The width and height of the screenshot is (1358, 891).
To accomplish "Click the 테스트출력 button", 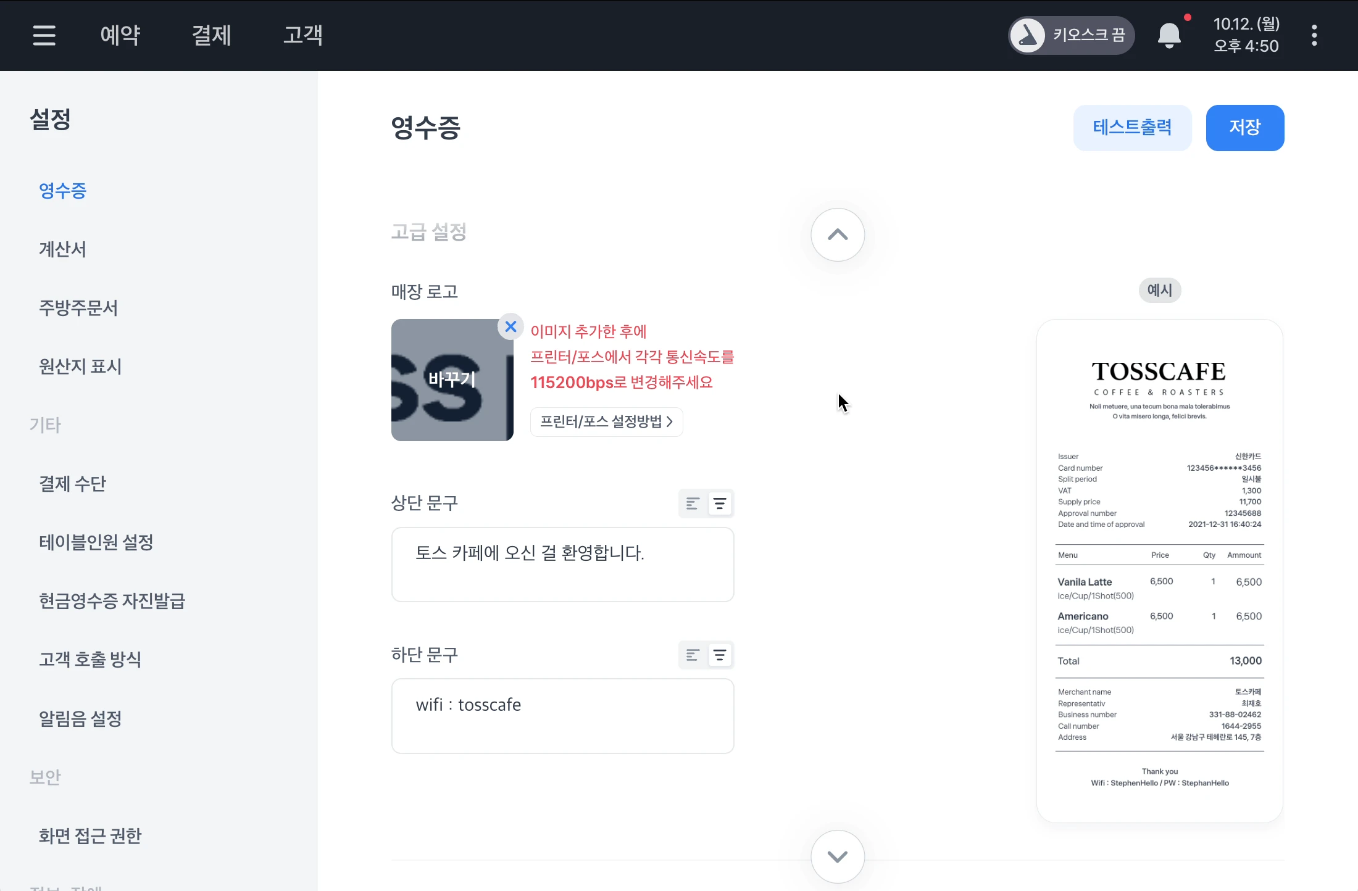I will click(1132, 128).
